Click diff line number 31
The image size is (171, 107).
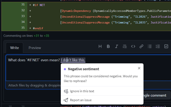click(23, 5)
